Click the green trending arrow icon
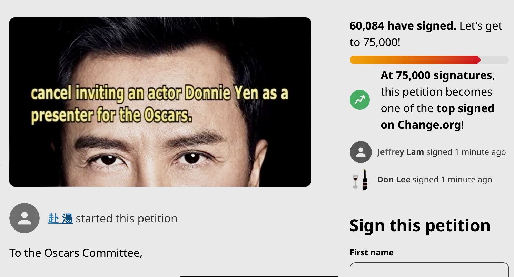Screen dimensions: 514x277 (x=360, y=100)
